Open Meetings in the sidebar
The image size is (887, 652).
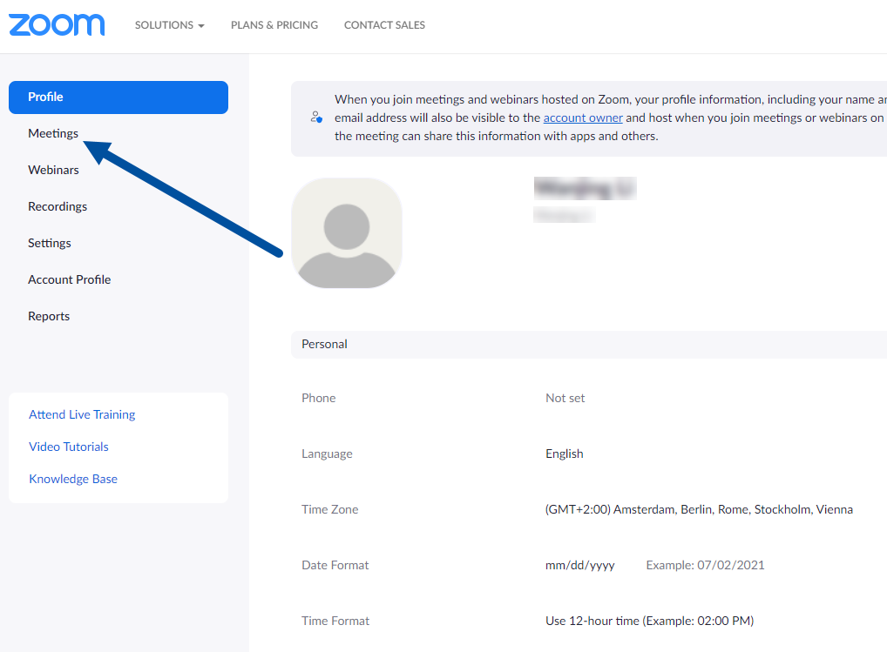tap(53, 133)
